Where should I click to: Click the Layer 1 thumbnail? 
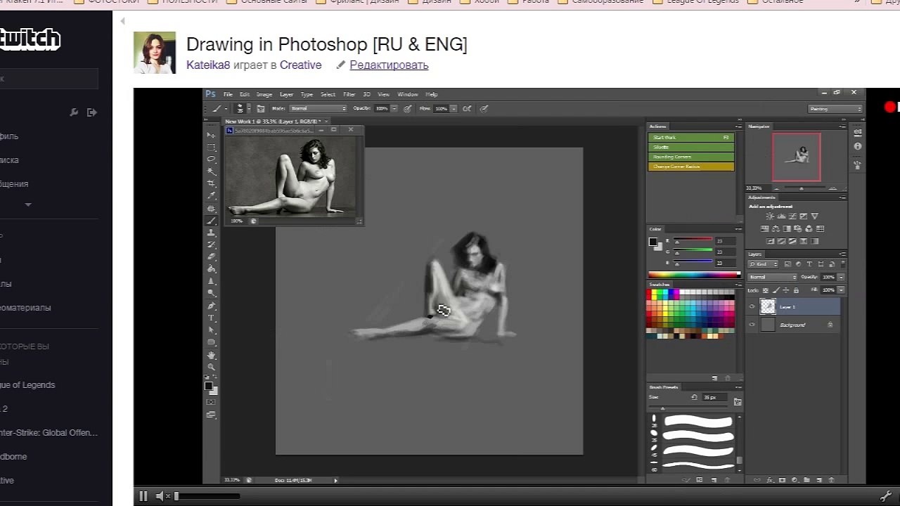(768, 306)
